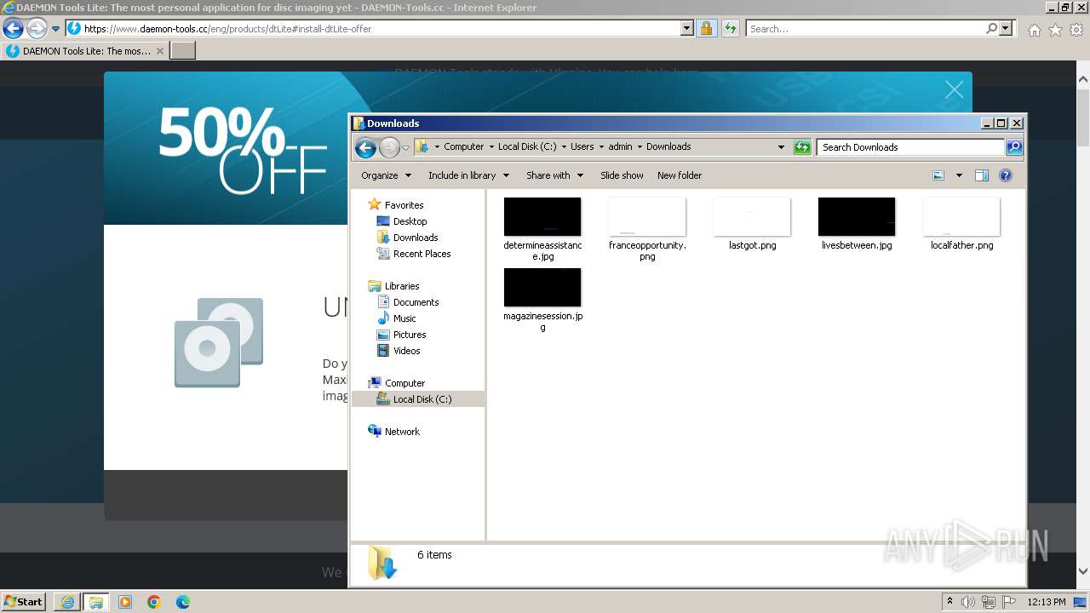Viewport: 1090px width, 613px height.
Task: Close the 50% OFF offer popup
Action: tap(954, 90)
